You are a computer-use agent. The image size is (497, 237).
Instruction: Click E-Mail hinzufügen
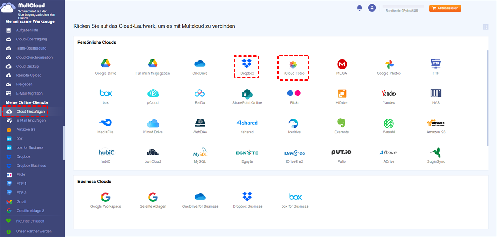click(31, 121)
